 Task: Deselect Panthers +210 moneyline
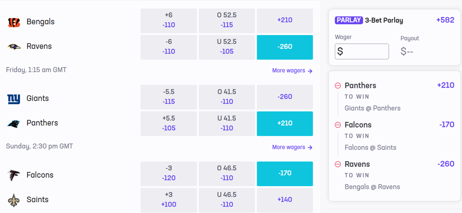(x=285, y=123)
